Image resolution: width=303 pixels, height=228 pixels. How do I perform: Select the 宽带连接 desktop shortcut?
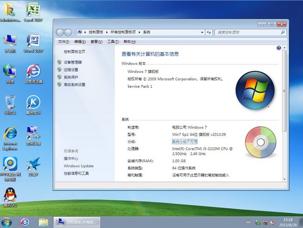(x=33, y=136)
